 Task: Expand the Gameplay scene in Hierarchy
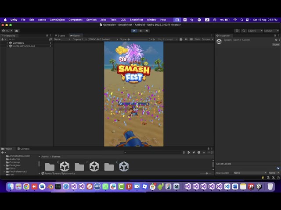7,43
